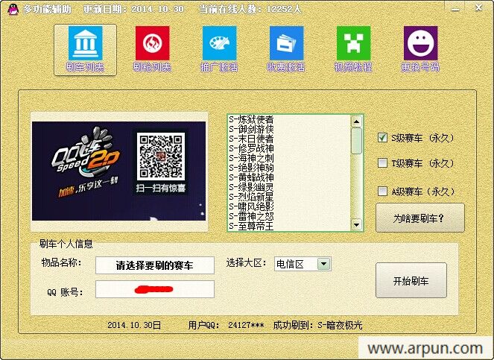The width and height of the screenshot is (494, 360).
Task: Click the car list scroll down arrow
Action: [356, 225]
